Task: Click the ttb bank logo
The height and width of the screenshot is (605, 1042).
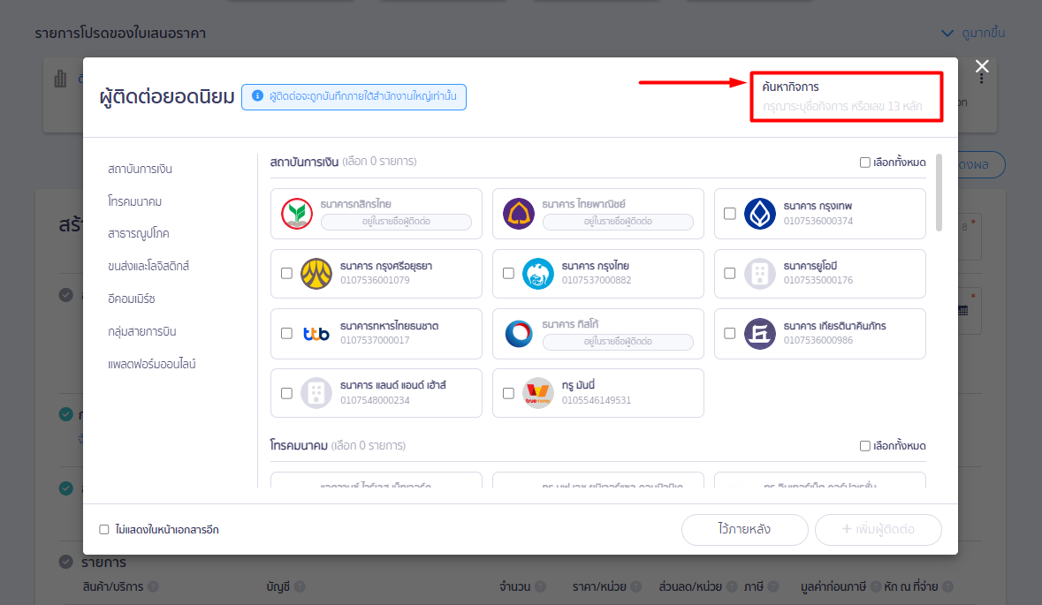Action: coord(316,333)
